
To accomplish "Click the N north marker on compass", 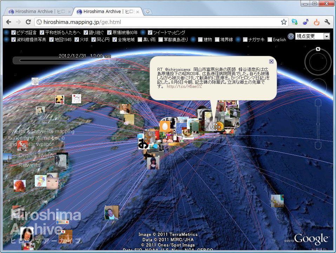I will (x=318, y=49).
